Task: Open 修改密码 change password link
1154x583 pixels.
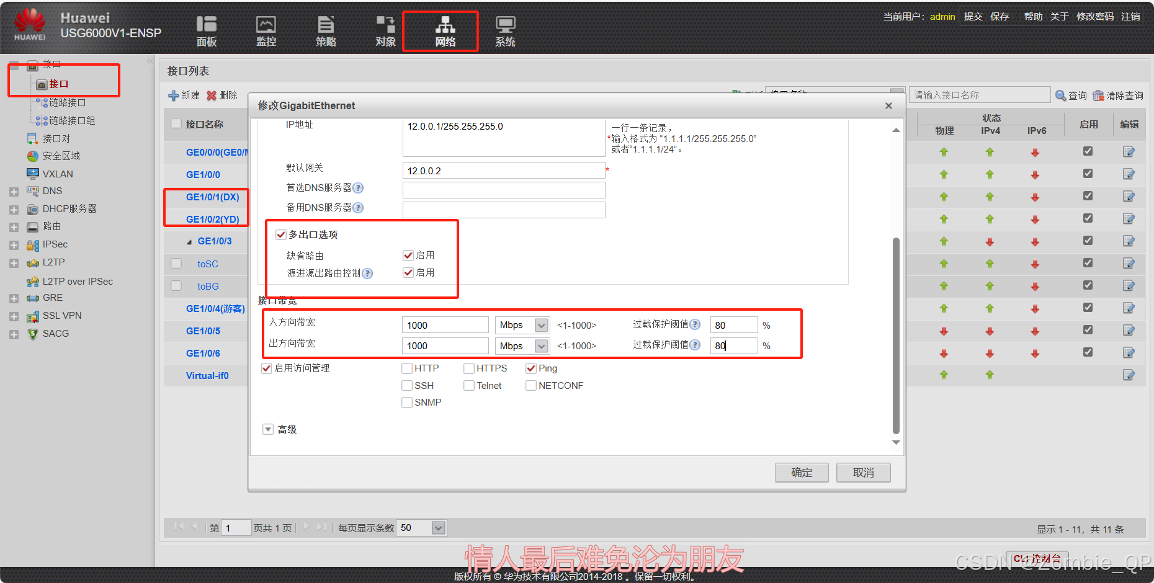Action: 1095,17
